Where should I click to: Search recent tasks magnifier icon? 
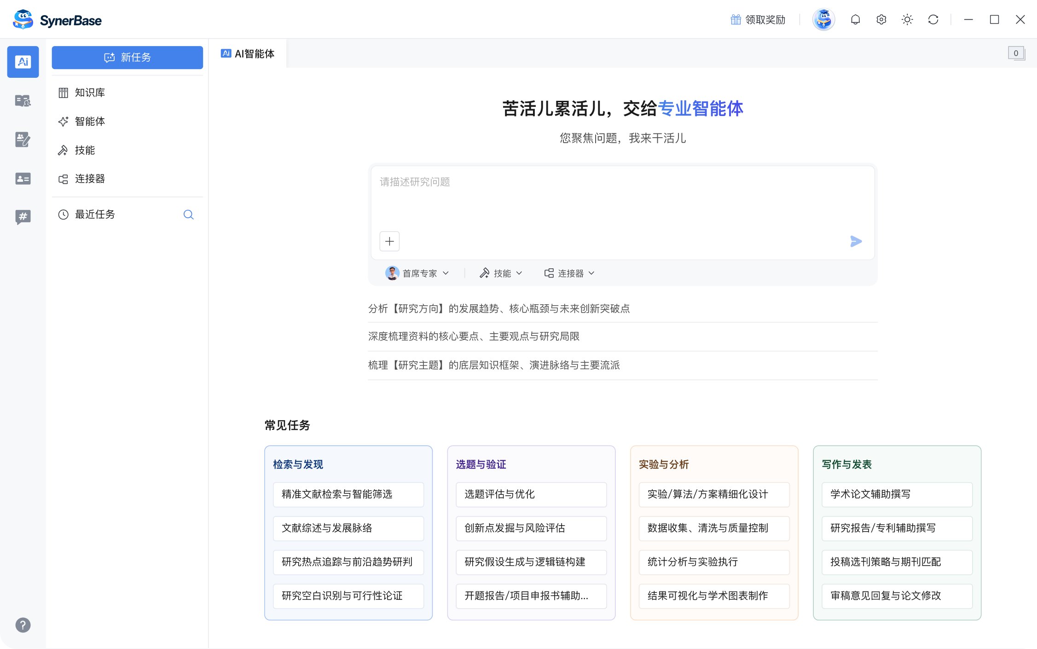pos(188,214)
